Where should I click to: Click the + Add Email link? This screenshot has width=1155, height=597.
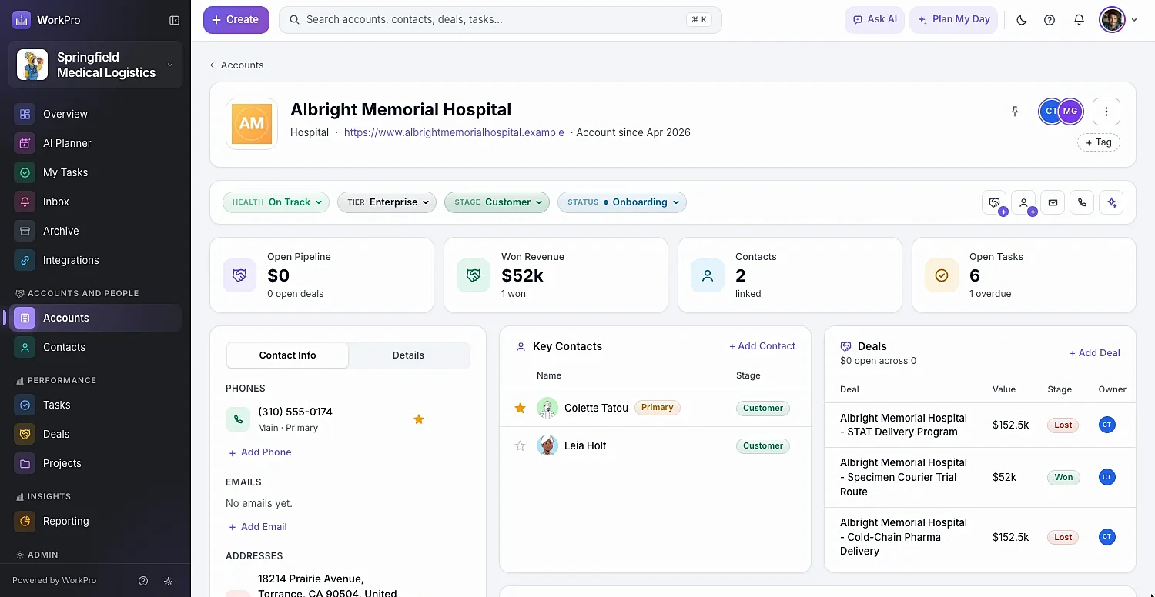tap(258, 527)
